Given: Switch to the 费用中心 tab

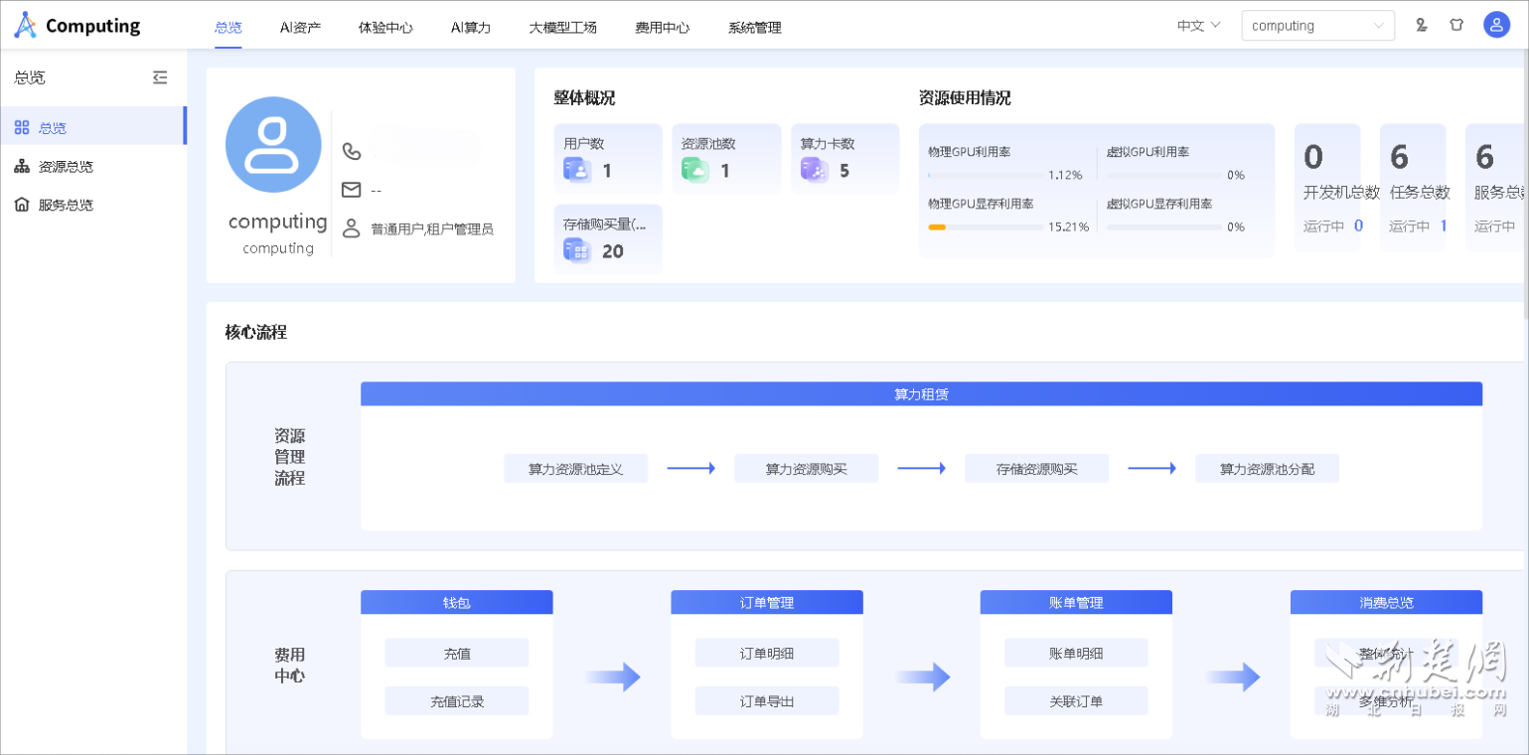Looking at the screenshot, I should click(x=662, y=27).
